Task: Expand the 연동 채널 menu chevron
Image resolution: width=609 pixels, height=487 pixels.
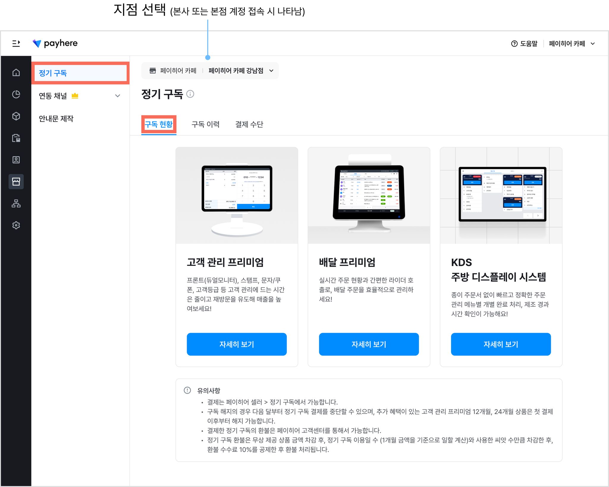Action: [118, 96]
